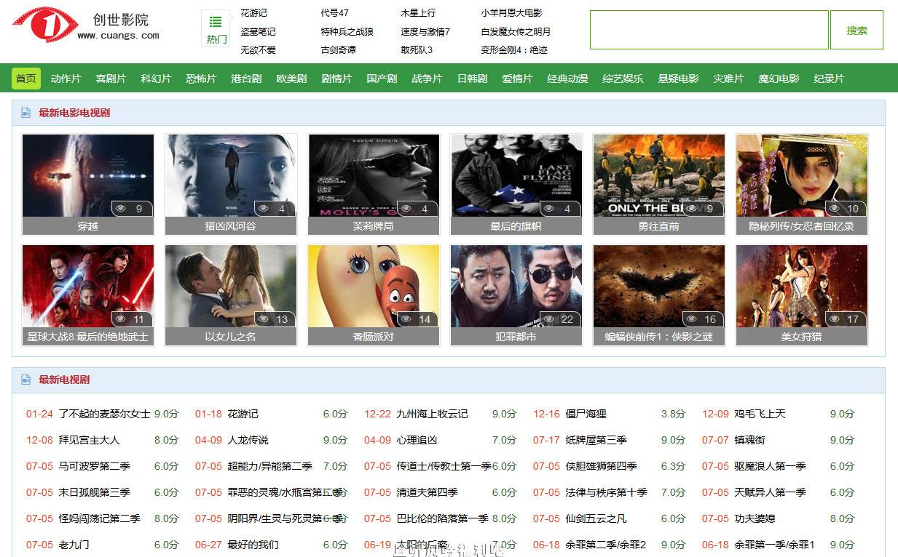
Task: Click the view-count eye on 穿越 poster
Action: [x=121, y=209]
